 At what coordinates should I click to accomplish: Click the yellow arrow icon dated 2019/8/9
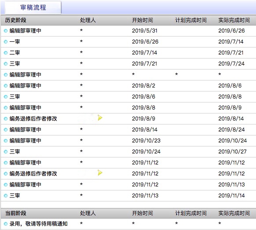coord(100,118)
